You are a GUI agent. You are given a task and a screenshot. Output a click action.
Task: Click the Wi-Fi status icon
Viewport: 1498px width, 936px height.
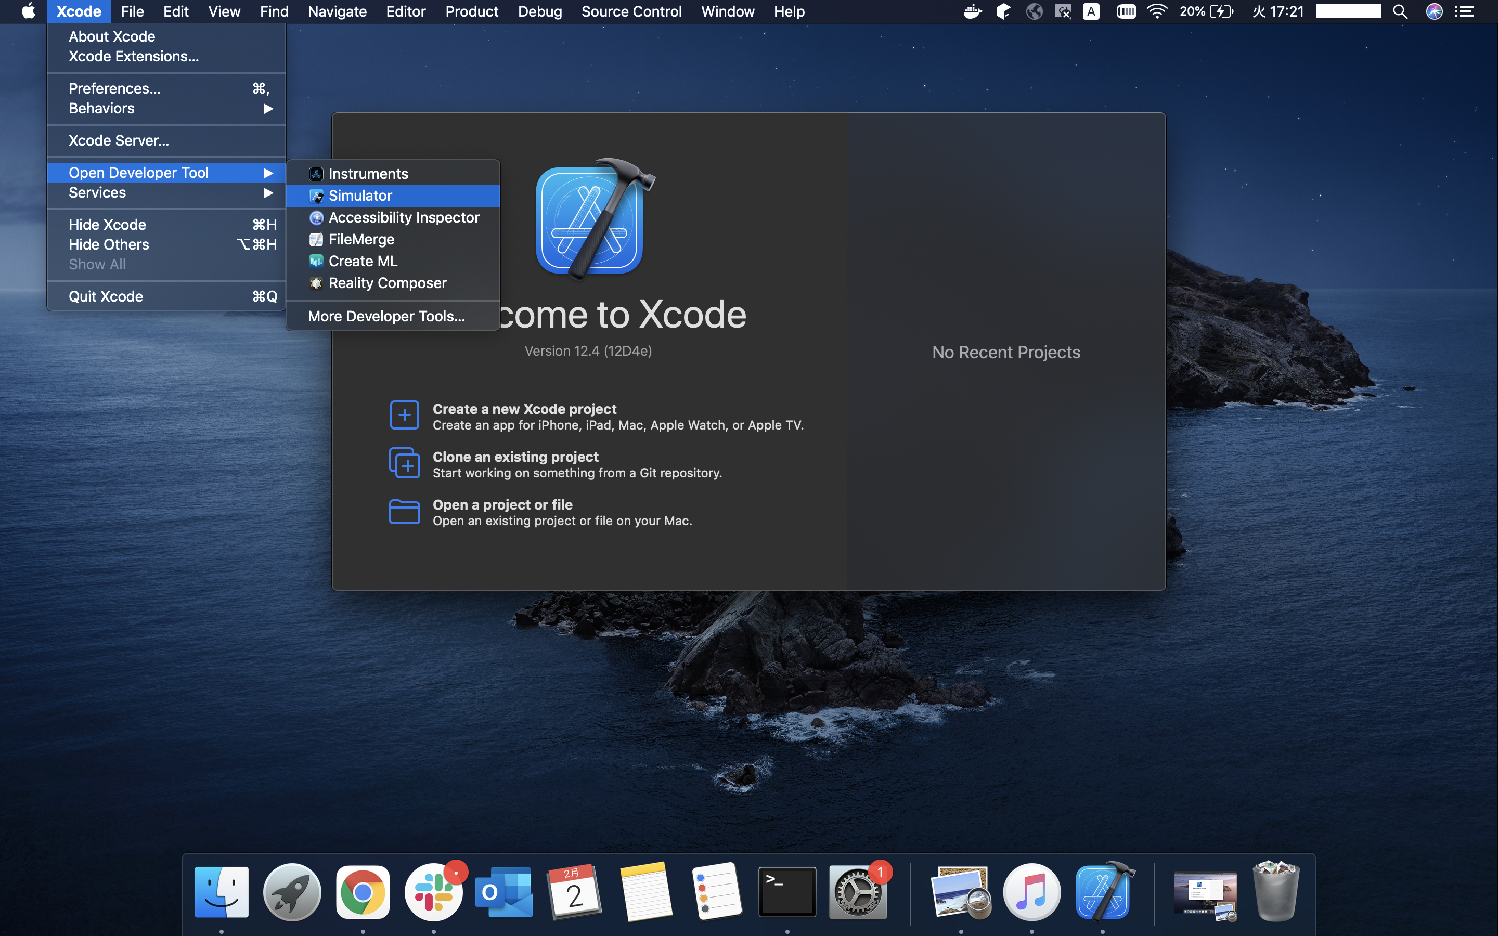click(x=1156, y=11)
